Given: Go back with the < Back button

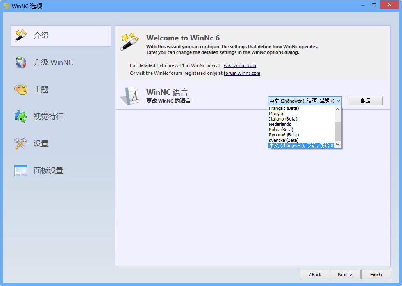Looking at the screenshot, I should point(315,275).
